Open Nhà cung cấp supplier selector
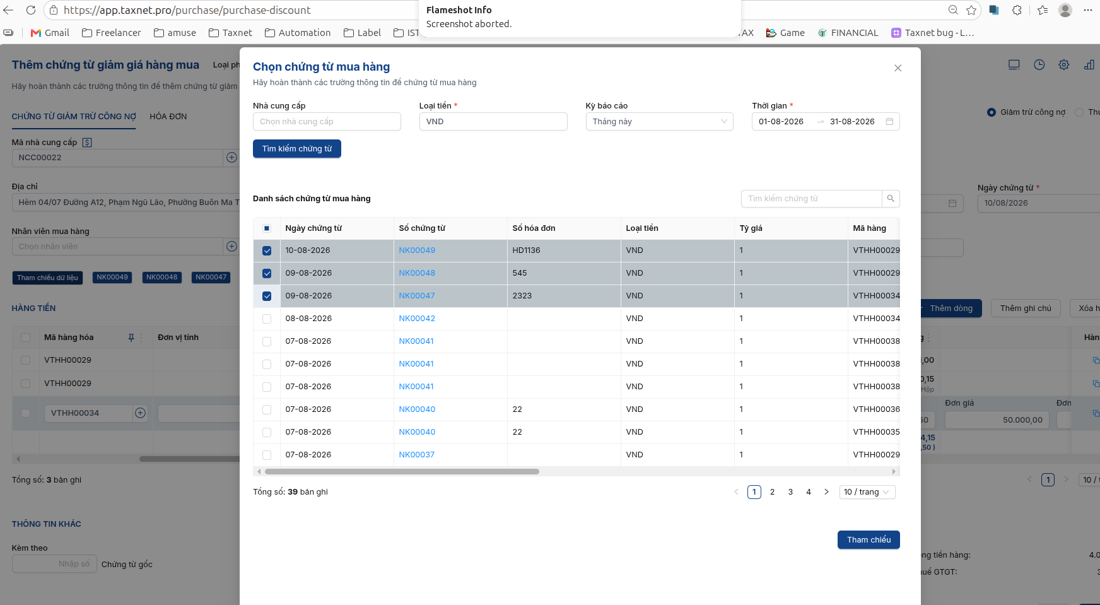1100x605 pixels. click(327, 122)
